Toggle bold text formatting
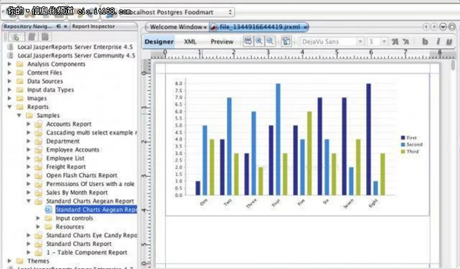Image resolution: width=460 pixels, height=269 pixels. point(425,42)
